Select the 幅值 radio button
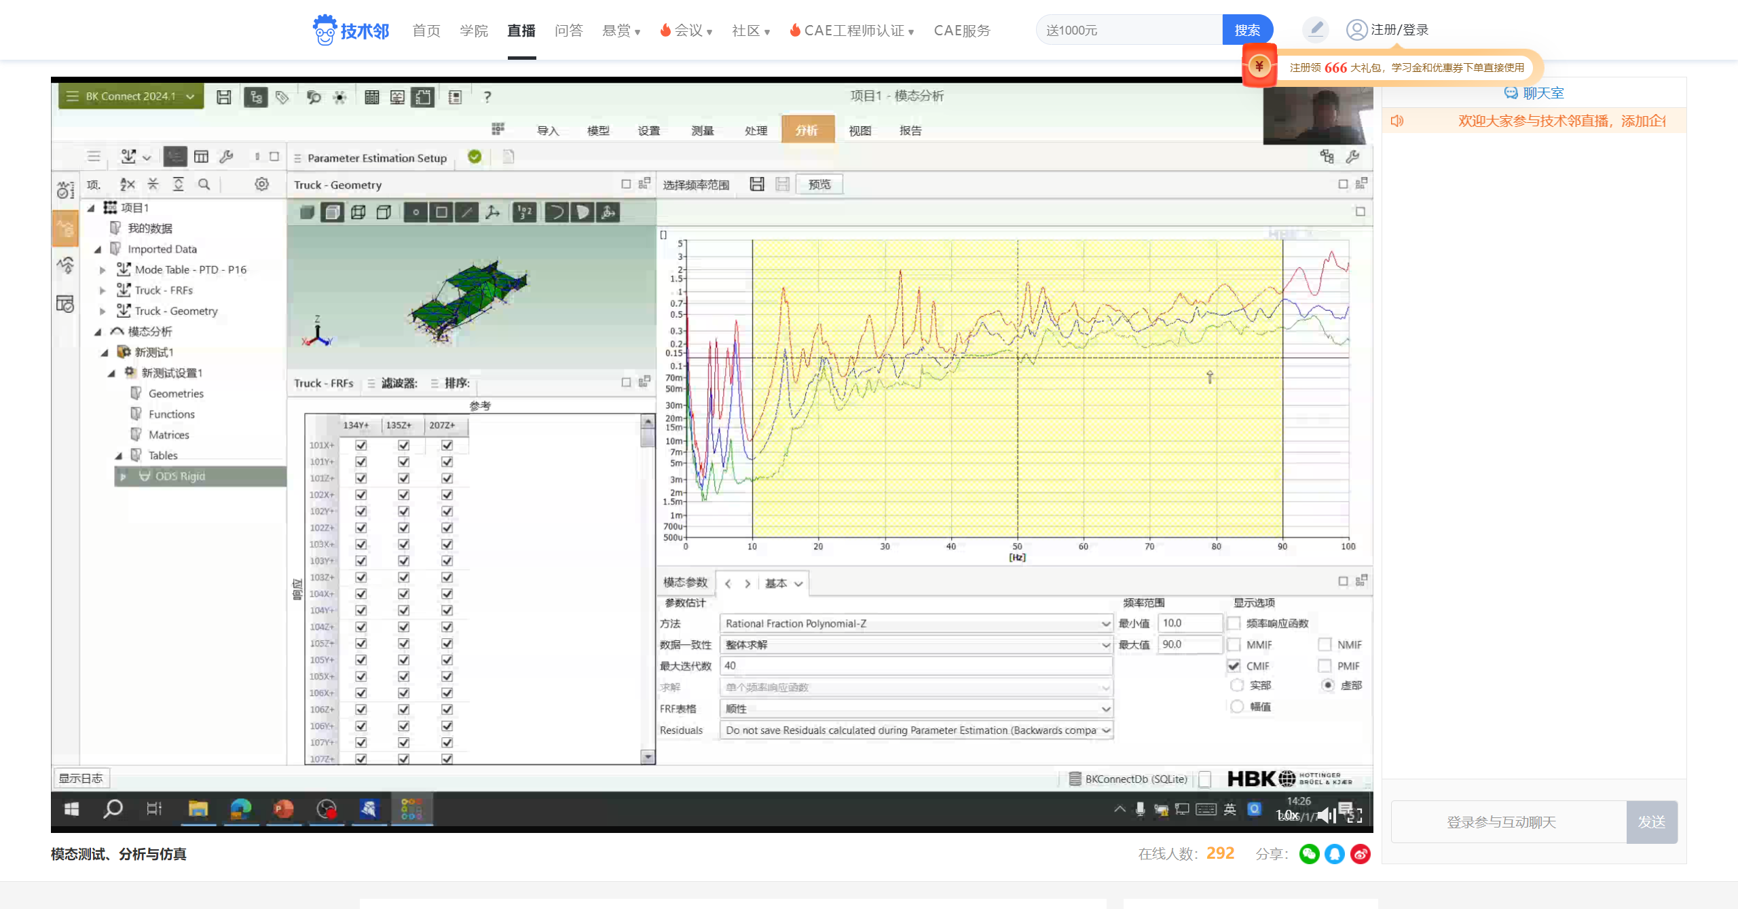Image resolution: width=1738 pixels, height=909 pixels. point(1237,707)
